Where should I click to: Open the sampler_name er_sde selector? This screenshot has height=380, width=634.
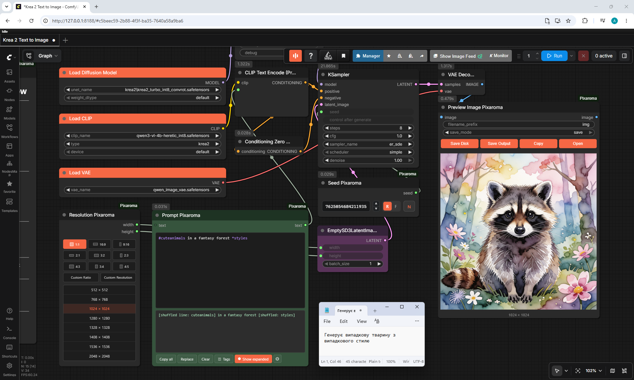coord(368,144)
